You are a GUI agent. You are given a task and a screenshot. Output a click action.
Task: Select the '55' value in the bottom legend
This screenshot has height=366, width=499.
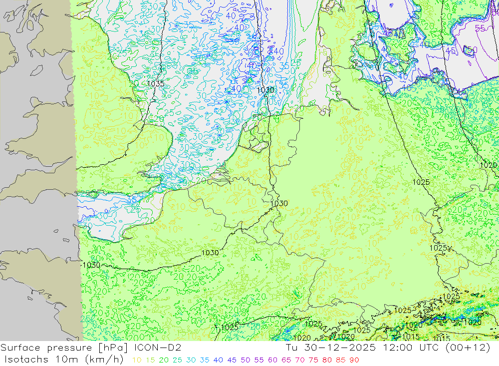(x=259, y=361)
